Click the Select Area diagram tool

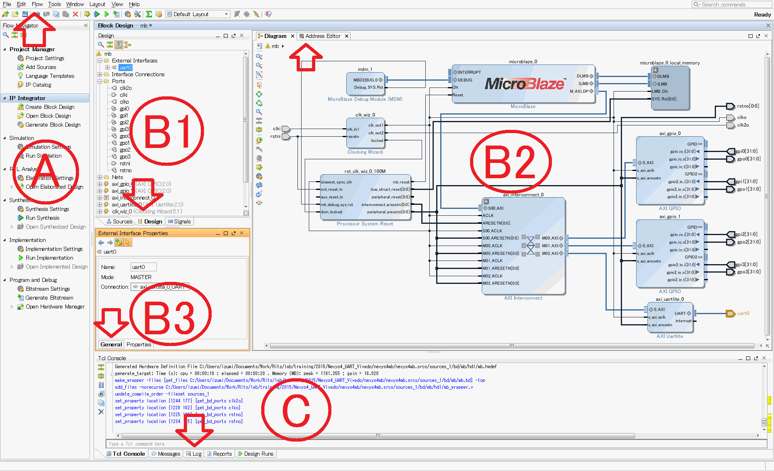[x=259, y=85]
